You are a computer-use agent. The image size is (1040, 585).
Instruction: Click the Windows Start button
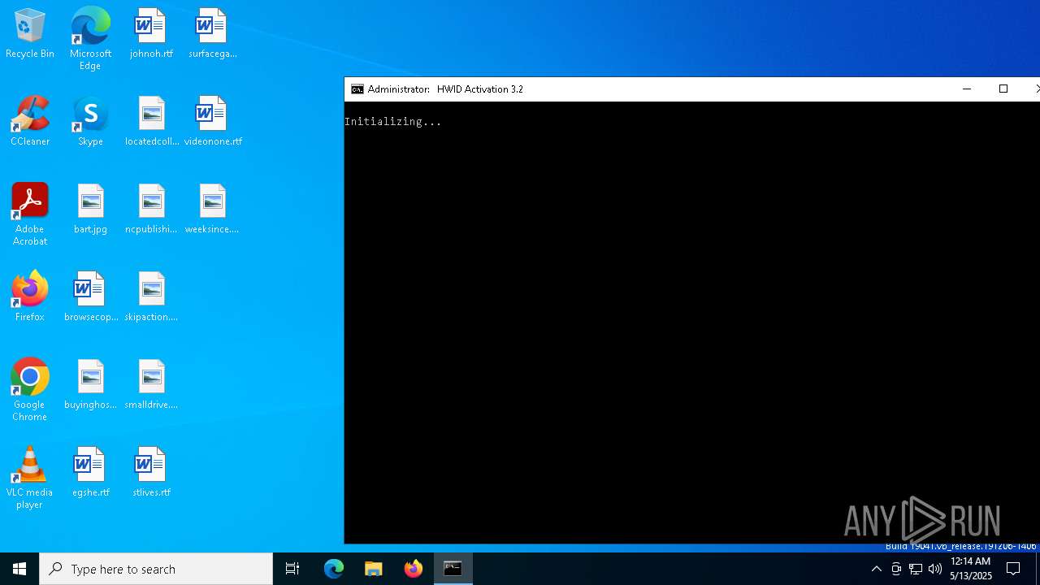[19, 569]
